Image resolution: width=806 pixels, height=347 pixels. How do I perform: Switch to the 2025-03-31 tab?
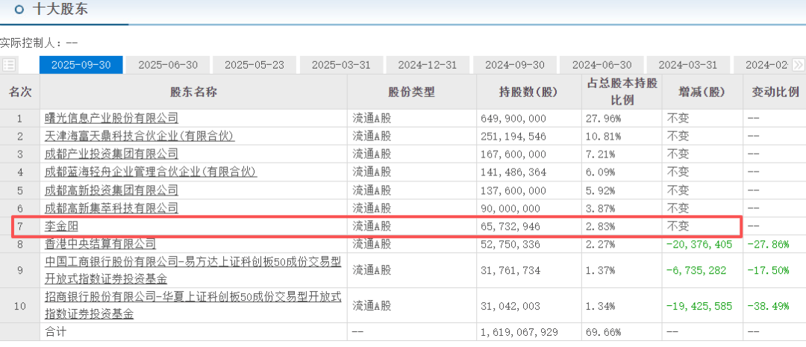[x=341, y=65]
